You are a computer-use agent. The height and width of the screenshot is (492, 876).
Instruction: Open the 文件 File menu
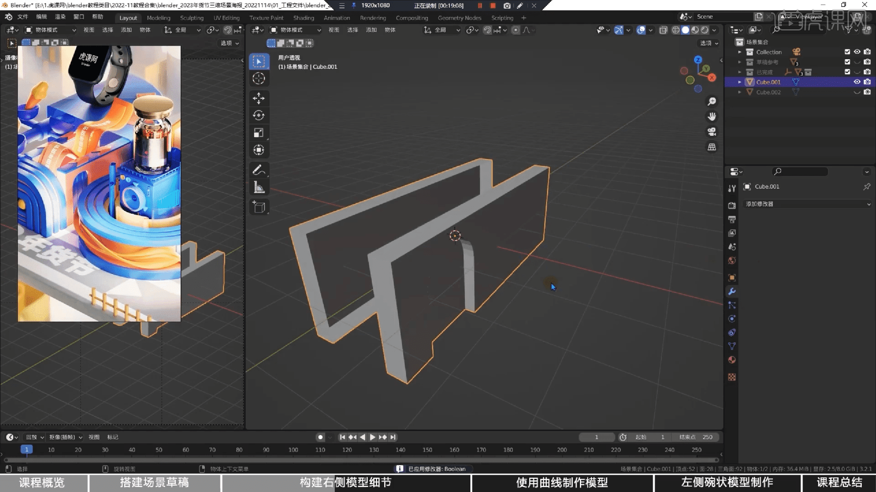[x=22, y=17]
